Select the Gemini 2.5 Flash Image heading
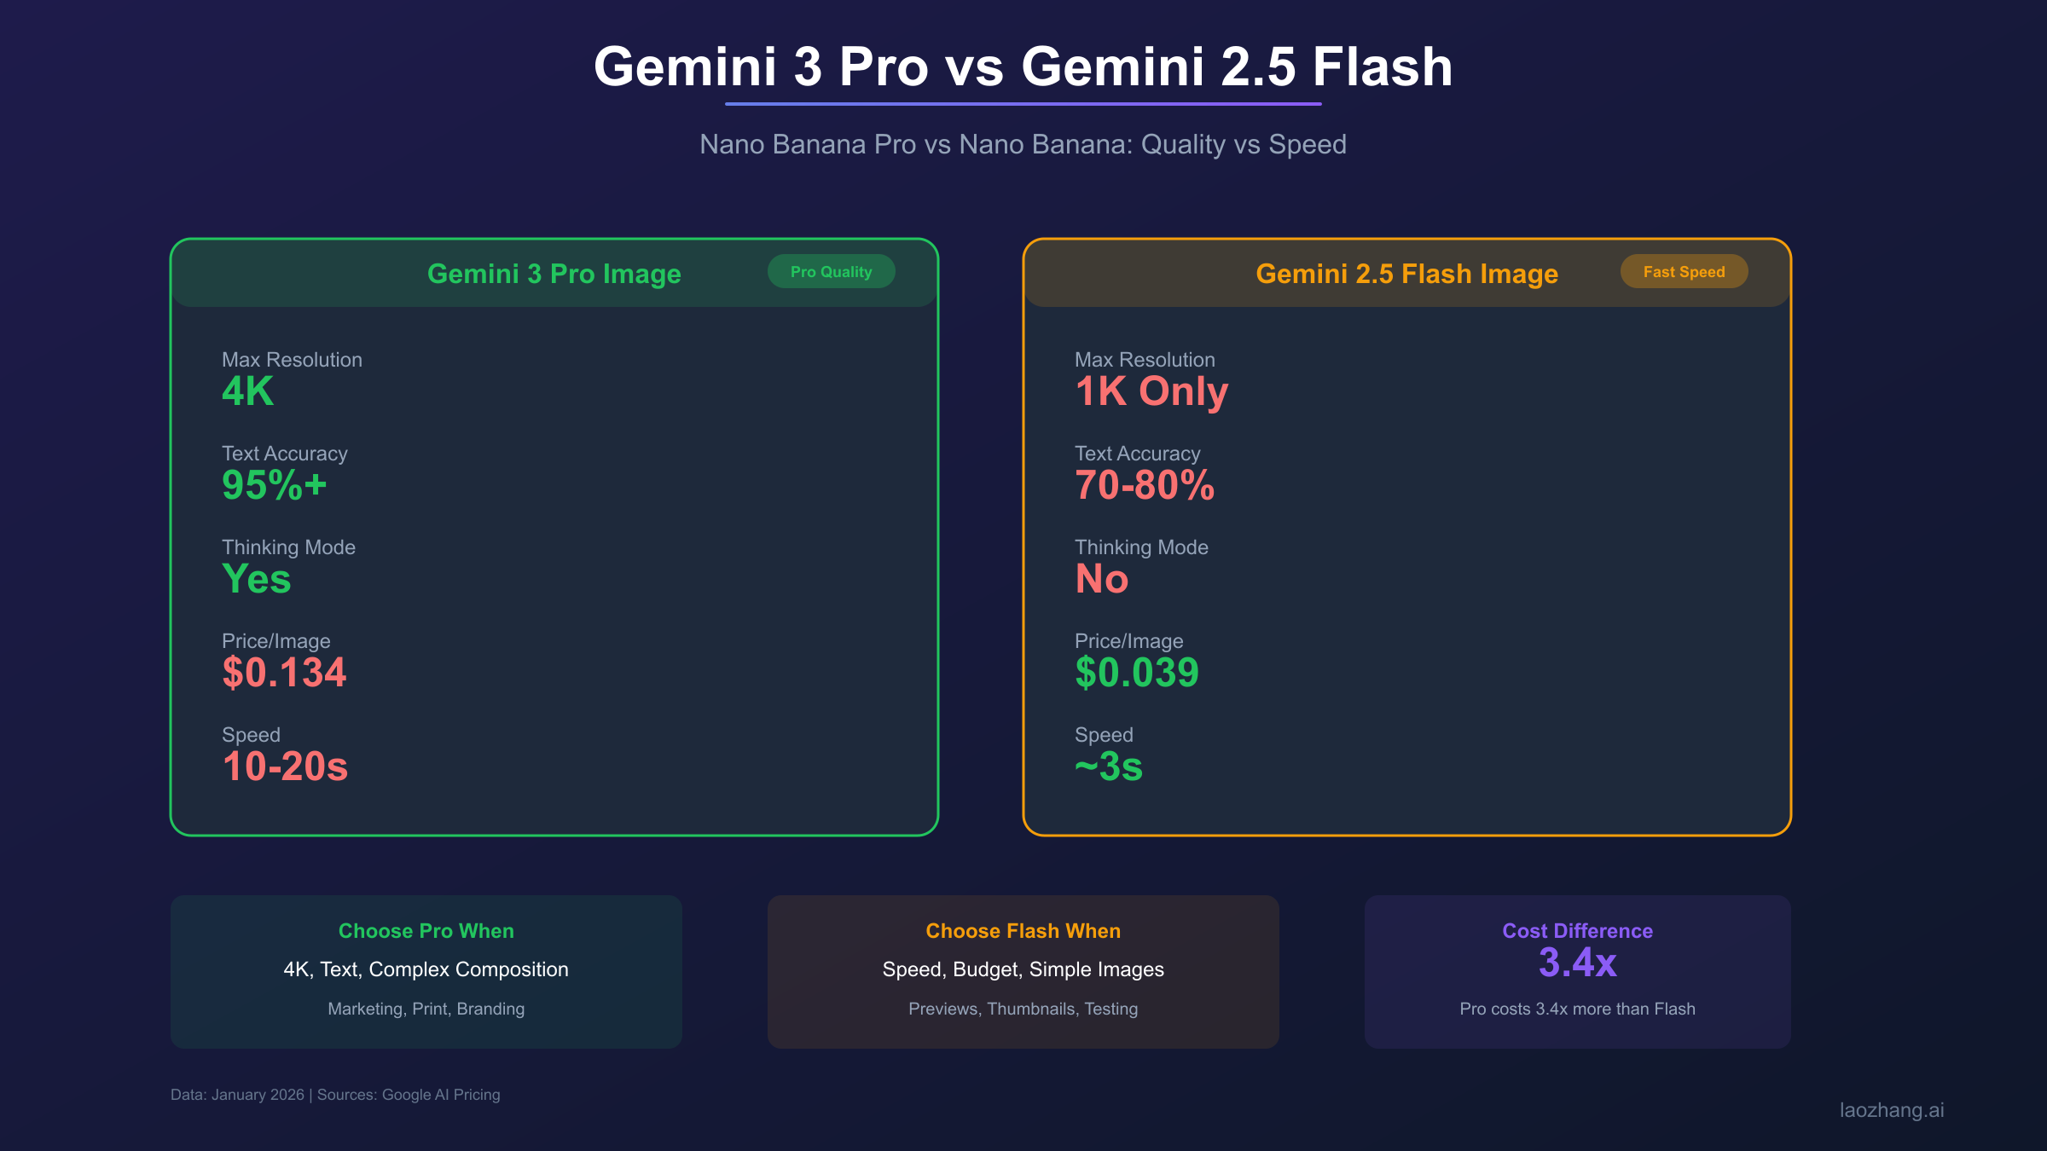 click(1406, 274)
